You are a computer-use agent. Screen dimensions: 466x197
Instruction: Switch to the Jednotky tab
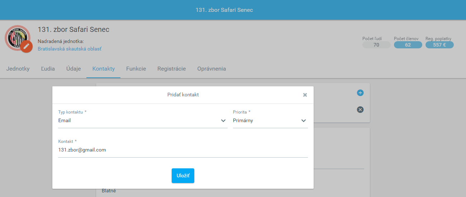pos(18,69)
